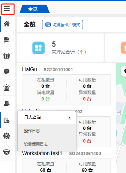Click the 管理站合计 summary card icon
The height and width of the screenshot is (173, 126).
coord(38,48)
